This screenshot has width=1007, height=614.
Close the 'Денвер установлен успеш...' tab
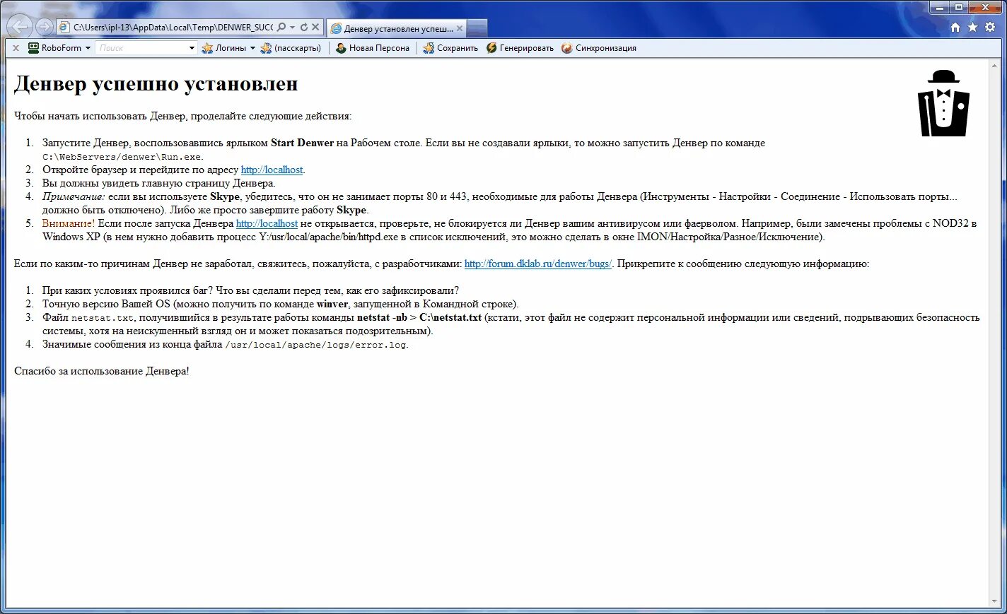460,28
